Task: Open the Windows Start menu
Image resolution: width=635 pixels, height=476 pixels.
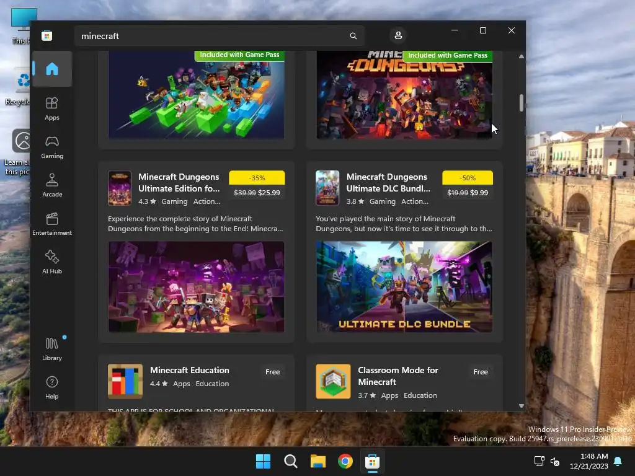Action: pos(263,461)
